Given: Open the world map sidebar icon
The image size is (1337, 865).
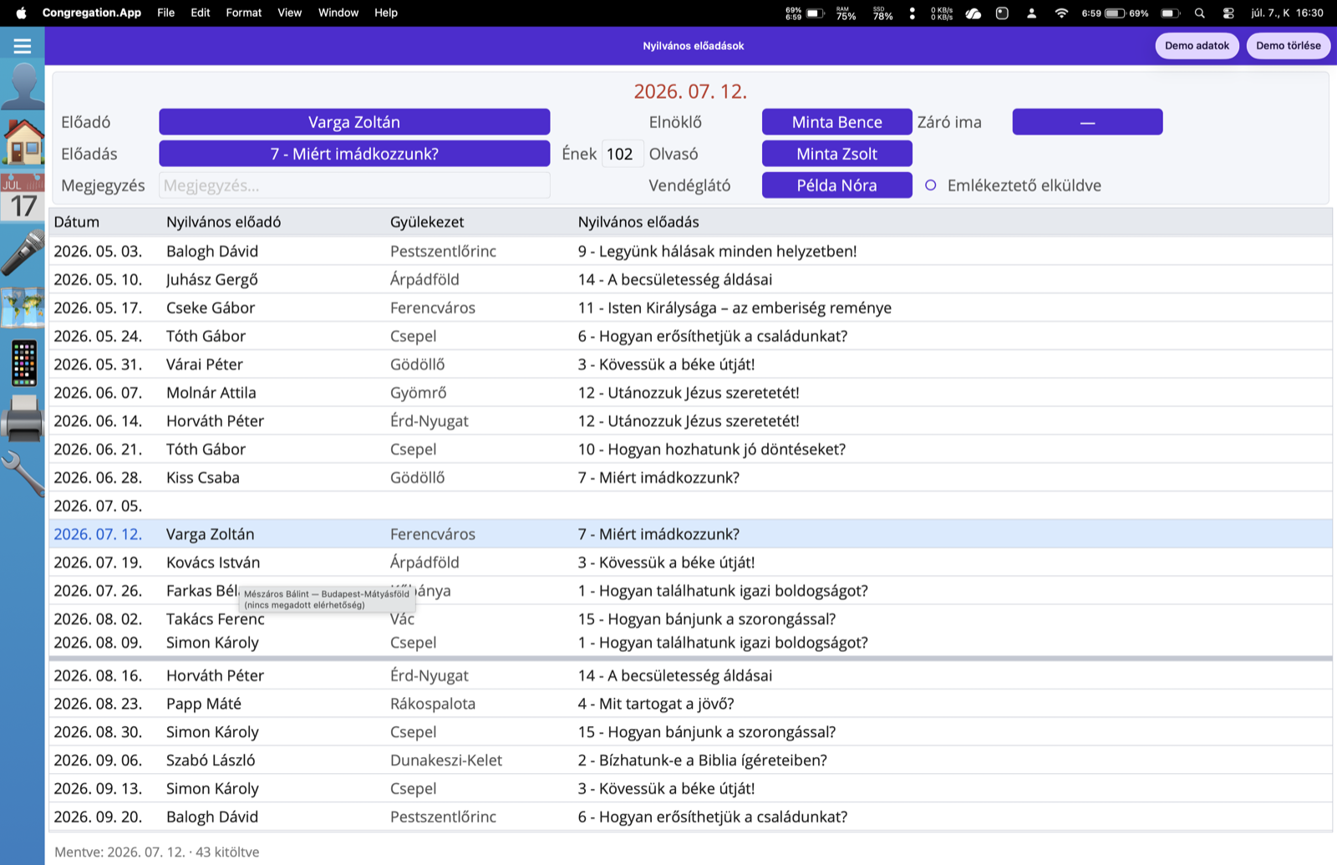Looking at the screenshot, I should coord(23,308).
